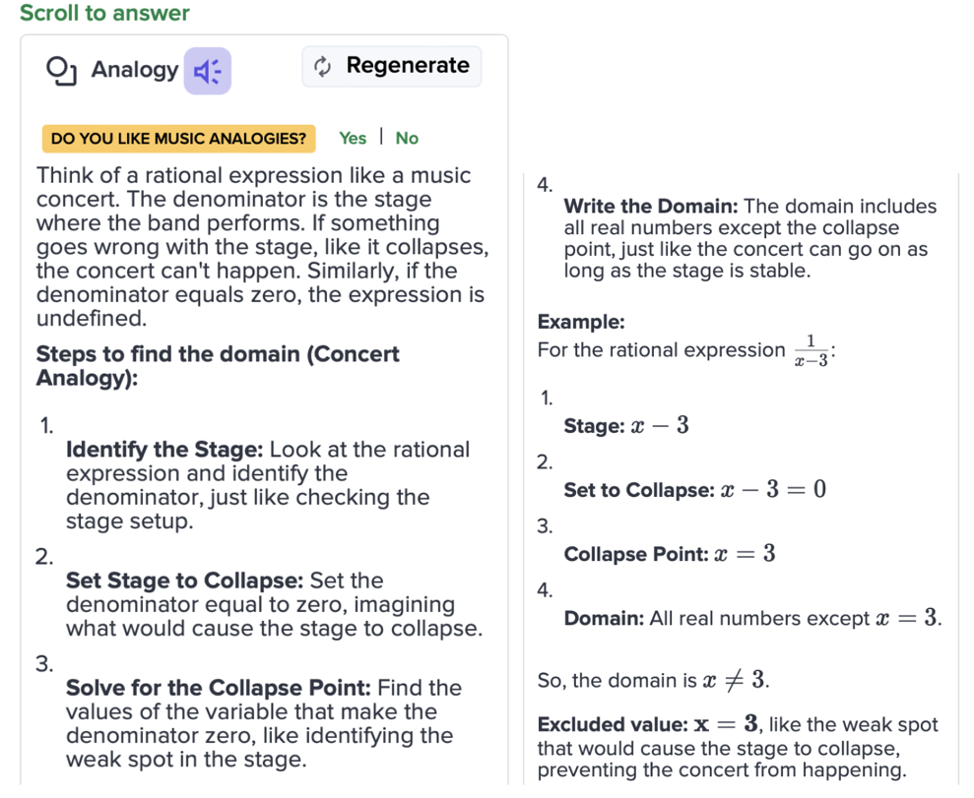This screenshot has height=798, width=974.
Task: Click the "Do you like music analogies?" badge
Action: 178,139
